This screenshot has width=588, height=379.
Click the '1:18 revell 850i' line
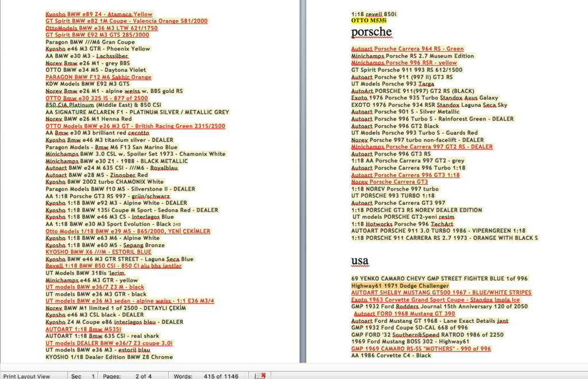tap(373, 14)
